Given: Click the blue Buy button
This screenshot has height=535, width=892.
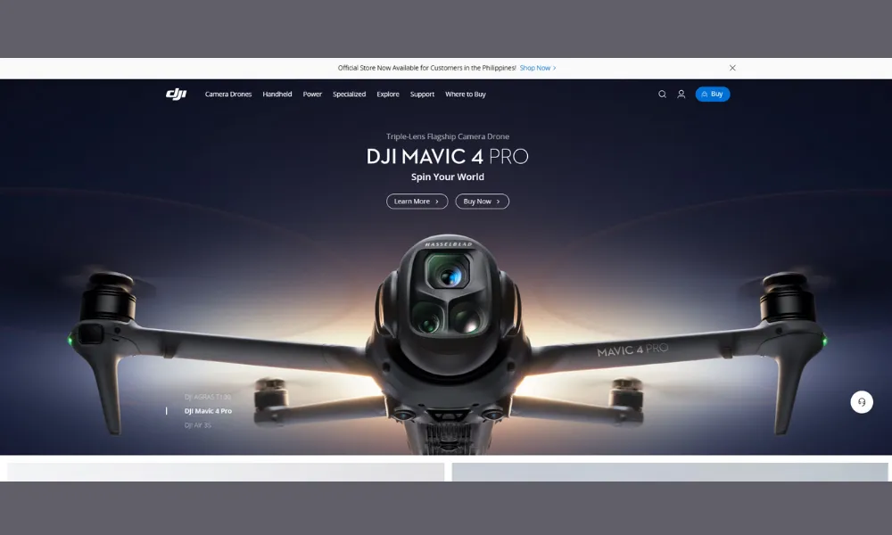Looking at the screenshot, I should coord(713,95).
